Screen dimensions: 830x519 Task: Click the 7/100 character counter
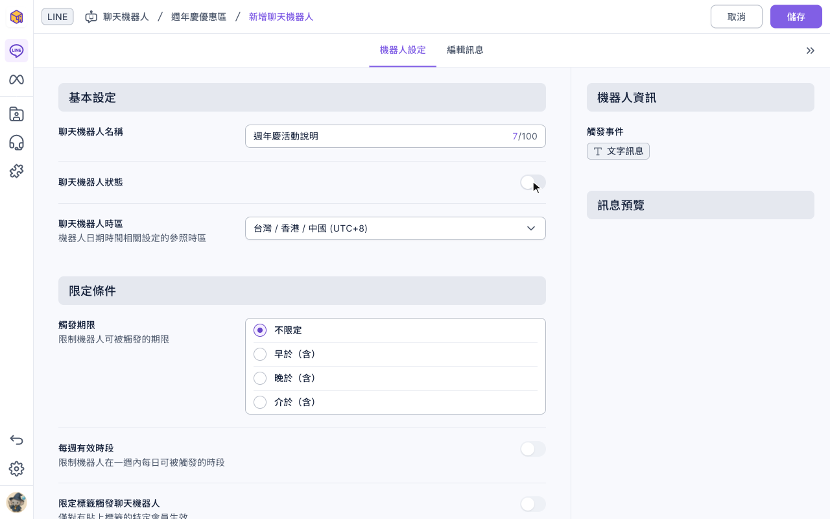[x=525, y=136]
